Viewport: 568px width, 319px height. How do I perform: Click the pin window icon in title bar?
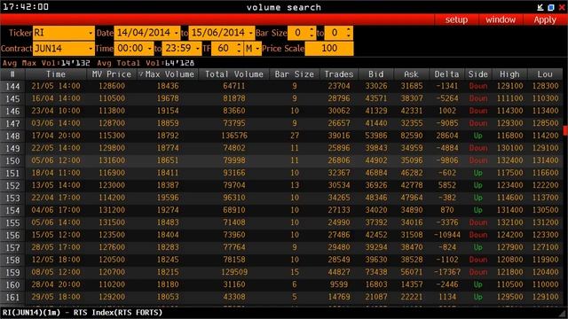click(540, 7)
